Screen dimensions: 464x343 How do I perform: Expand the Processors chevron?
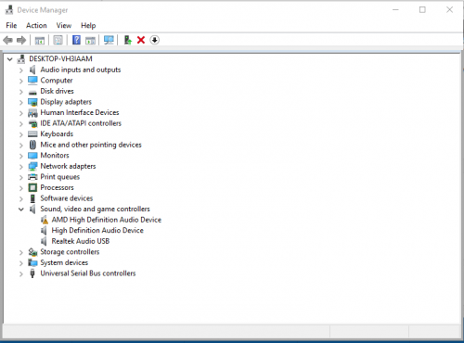21,188
